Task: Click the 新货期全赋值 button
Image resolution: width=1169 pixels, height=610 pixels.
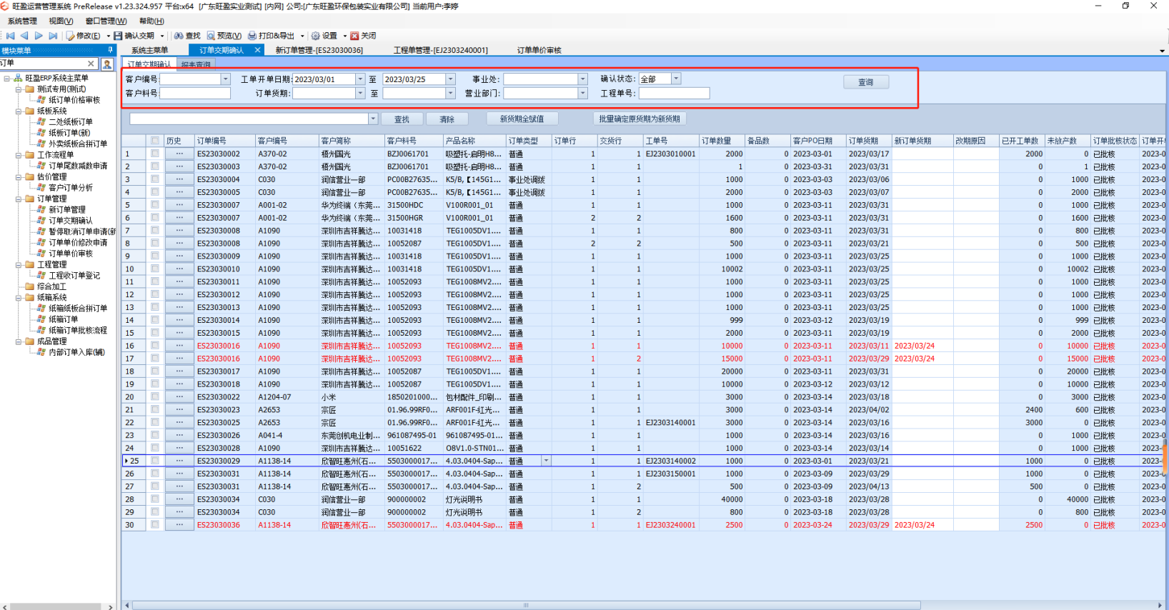Action: (522, 119)
